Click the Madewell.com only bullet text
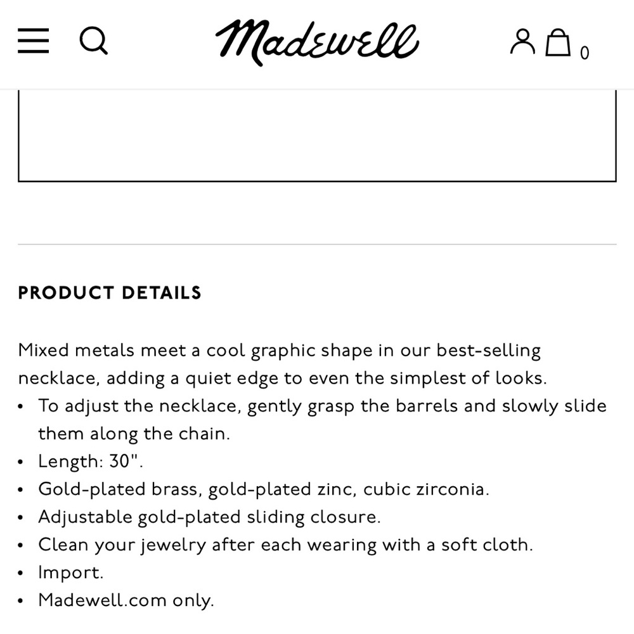The width and height of the screenshot is (634, 634). pyautogui.click(x=126, y=600)
